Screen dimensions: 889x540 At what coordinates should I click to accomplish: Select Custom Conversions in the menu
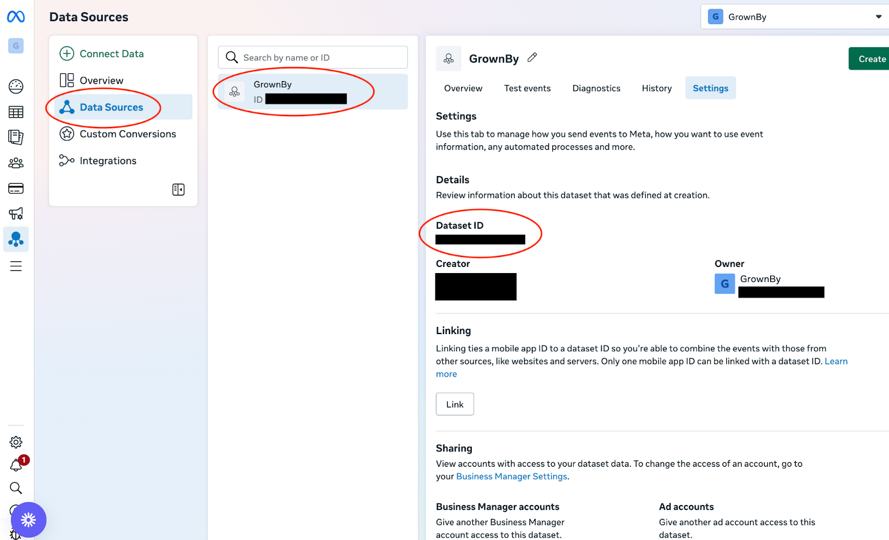(127, 134)
